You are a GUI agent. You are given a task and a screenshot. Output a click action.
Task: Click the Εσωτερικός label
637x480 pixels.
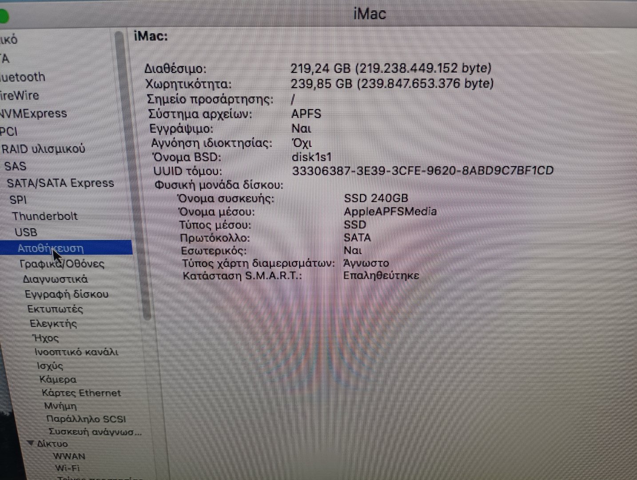pyautogui.click(x=214, y=251)
